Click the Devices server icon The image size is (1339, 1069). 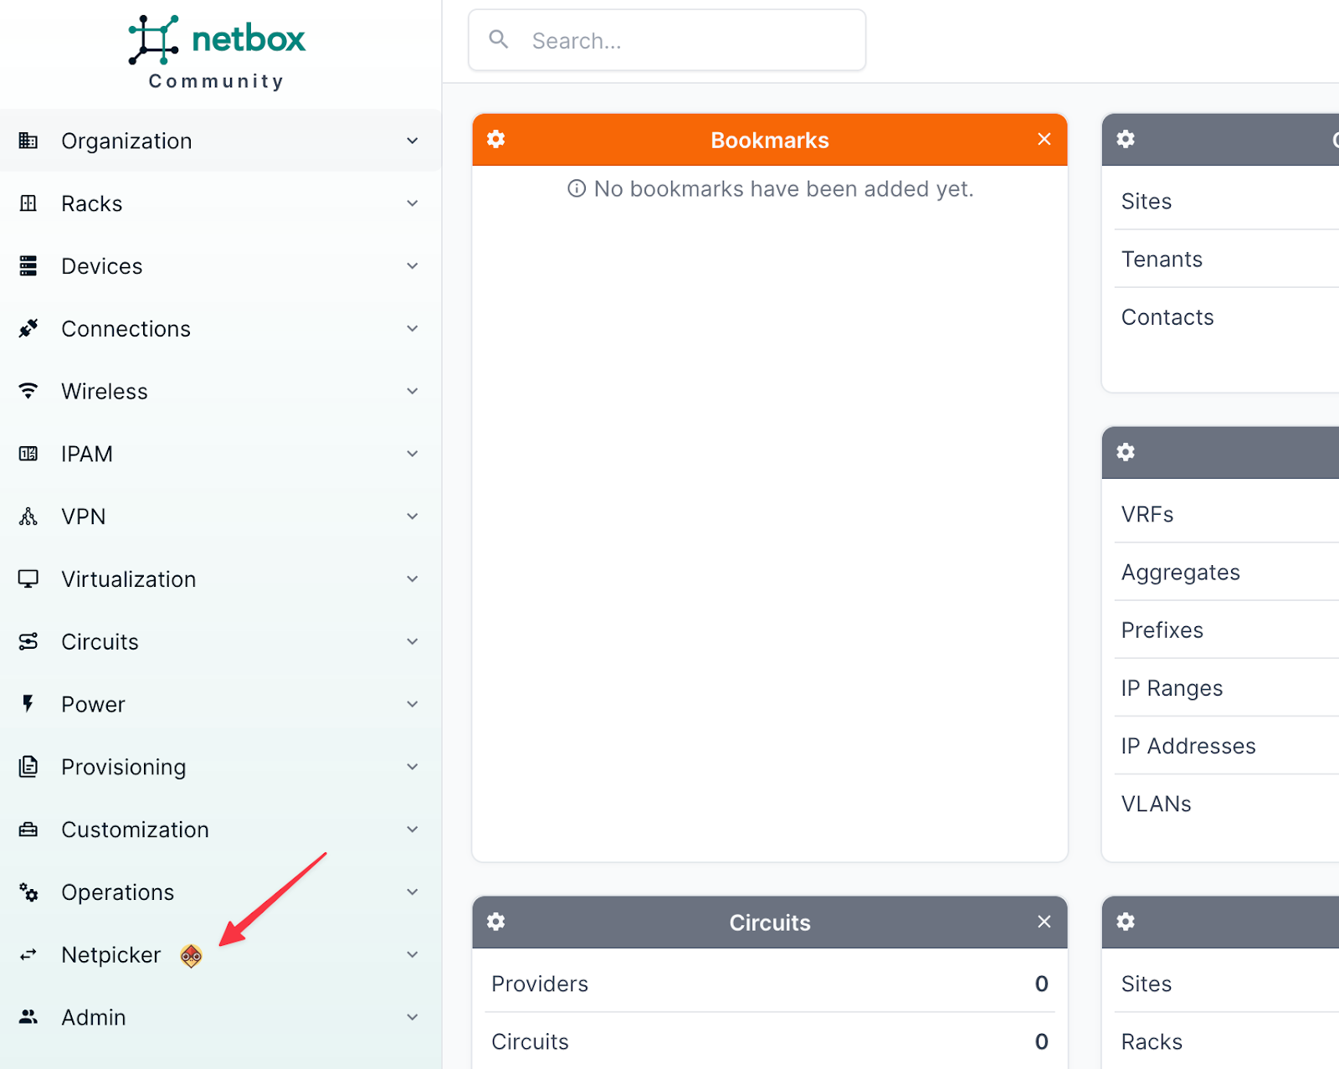coord(28,266)
